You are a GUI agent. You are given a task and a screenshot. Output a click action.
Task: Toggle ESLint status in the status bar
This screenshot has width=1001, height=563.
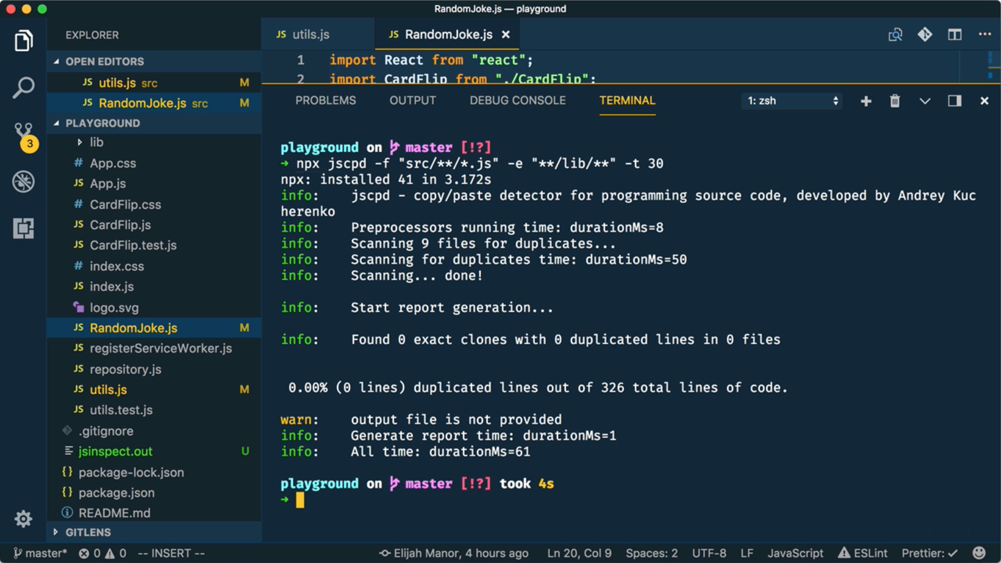click(x=865, y=553)
